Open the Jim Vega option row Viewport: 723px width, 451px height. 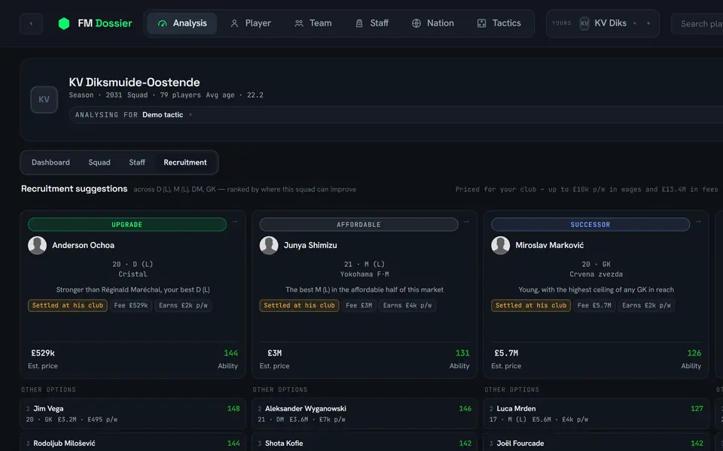[133, 413]
